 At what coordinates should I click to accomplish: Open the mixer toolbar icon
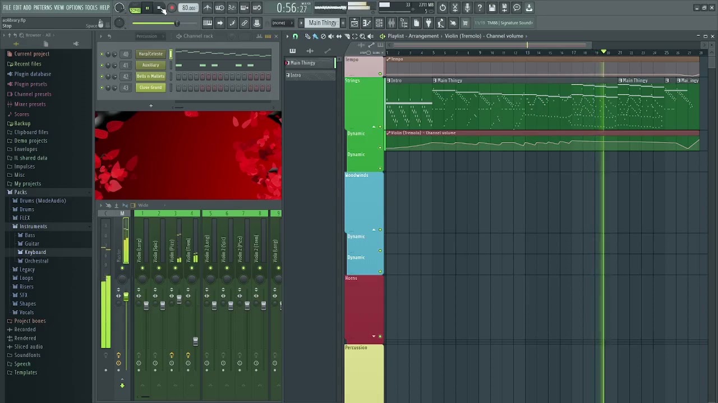(392, 23)
